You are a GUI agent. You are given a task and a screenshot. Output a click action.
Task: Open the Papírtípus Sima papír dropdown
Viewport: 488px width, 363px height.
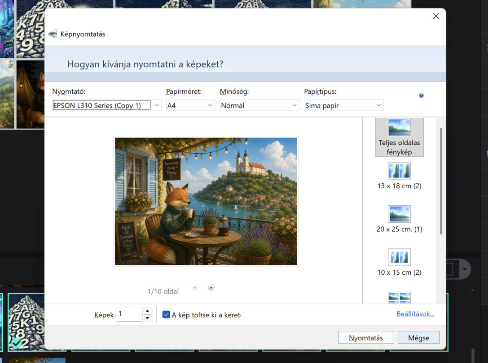pyautogui.click(x=343, y=105)
